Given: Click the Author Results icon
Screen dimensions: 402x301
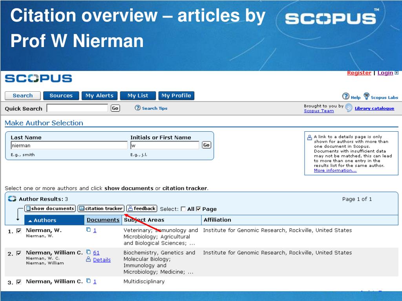Looking at the screenshot, I should pos(12,199).
